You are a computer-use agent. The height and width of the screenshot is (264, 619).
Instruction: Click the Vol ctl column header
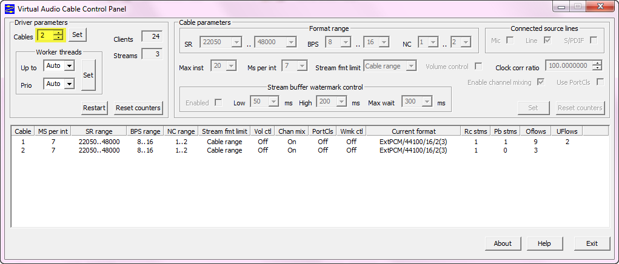(x=263, y=131)
